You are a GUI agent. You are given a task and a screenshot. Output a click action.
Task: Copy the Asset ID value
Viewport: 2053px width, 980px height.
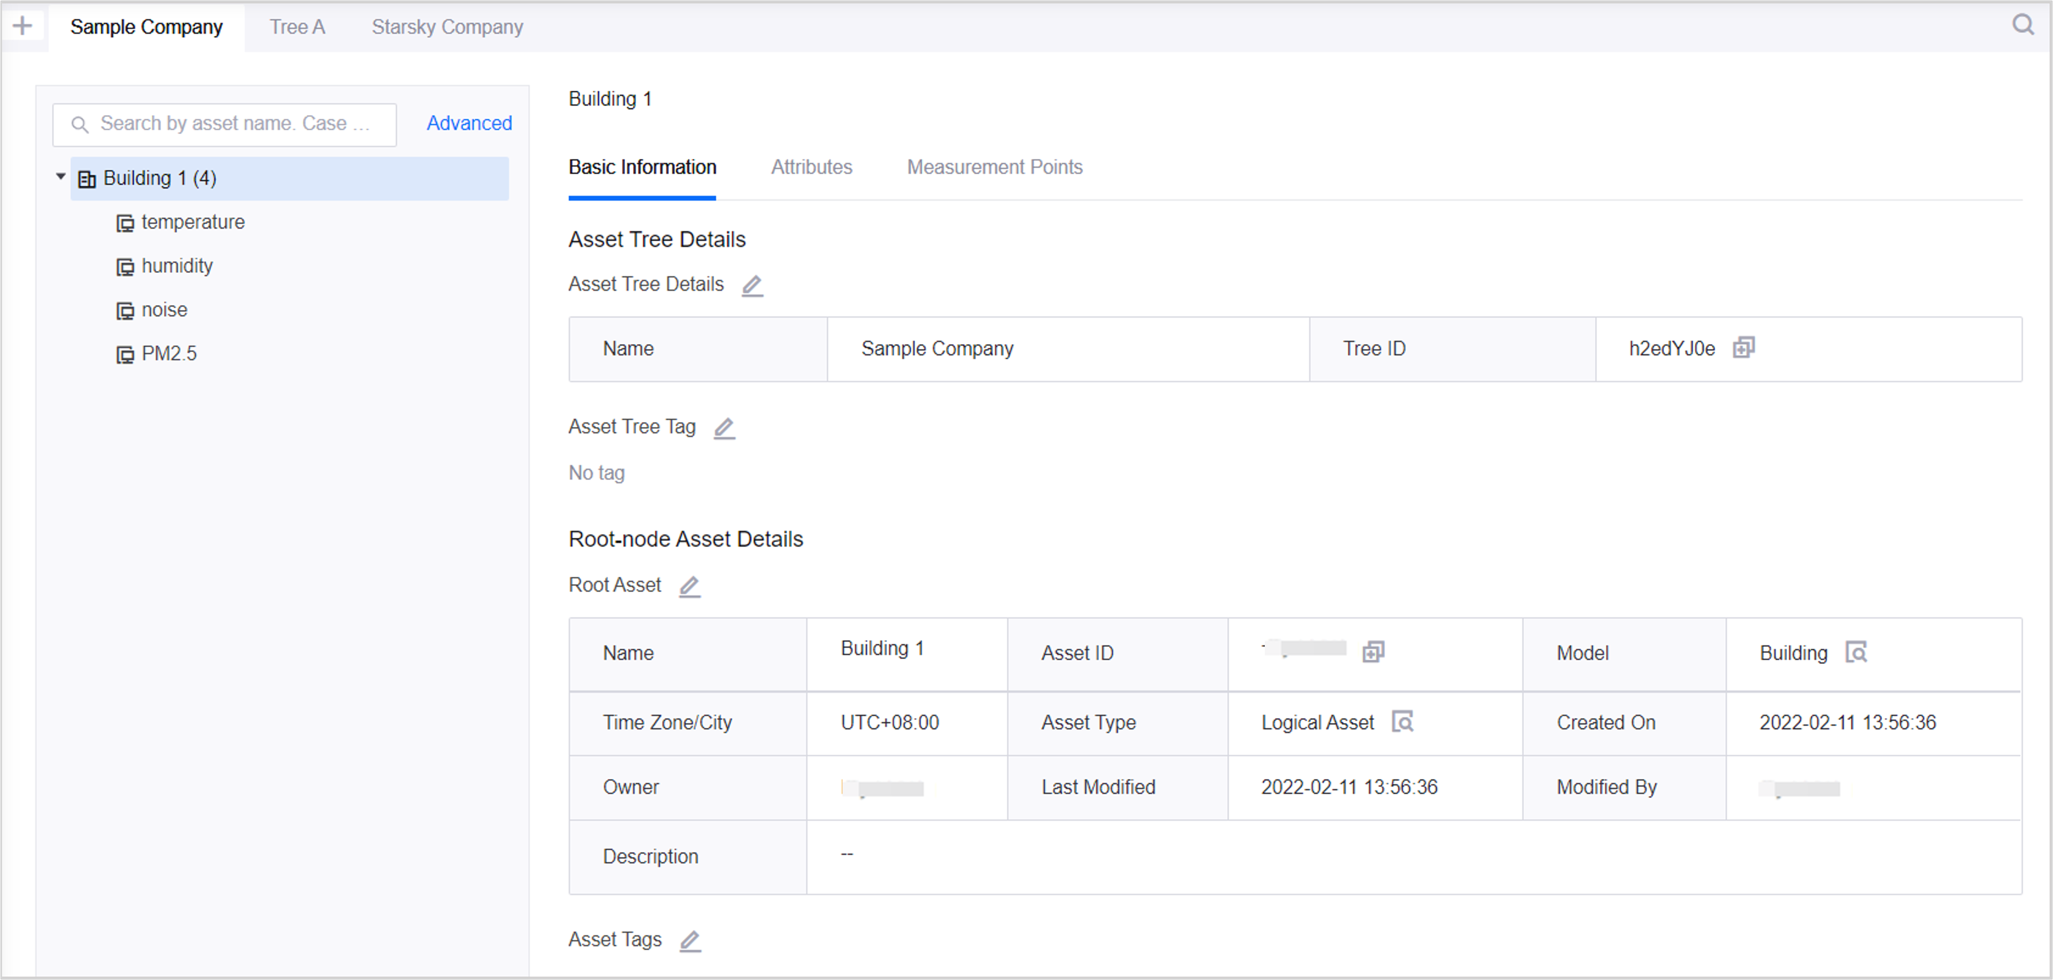pos(1373,652)
